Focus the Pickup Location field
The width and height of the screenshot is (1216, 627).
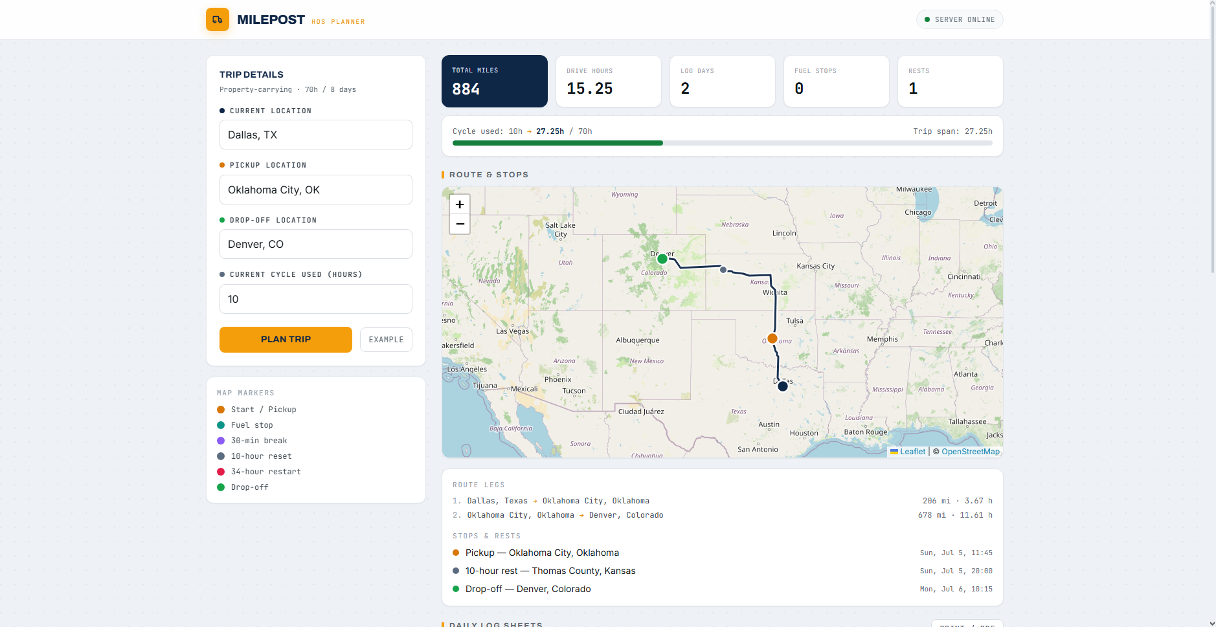[316, 190]
